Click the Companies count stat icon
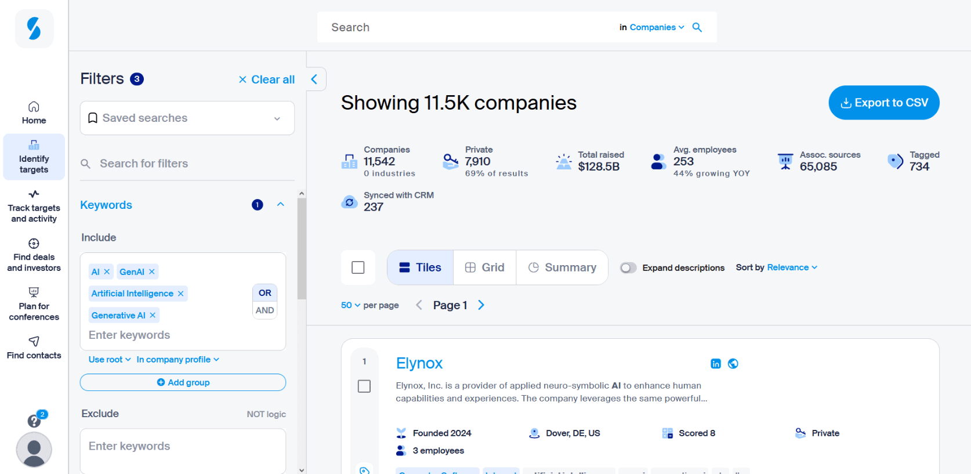Viewport: 971px width, 474px height. (x=349, y=161)
